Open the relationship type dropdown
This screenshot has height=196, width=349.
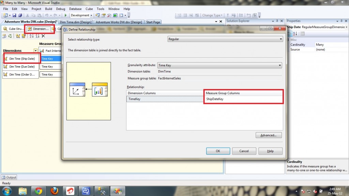280,39
